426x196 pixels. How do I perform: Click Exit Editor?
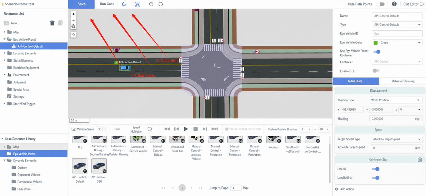click(413, 4)
